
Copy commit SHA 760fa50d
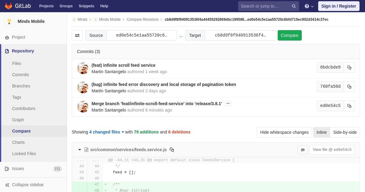[349, 87]
